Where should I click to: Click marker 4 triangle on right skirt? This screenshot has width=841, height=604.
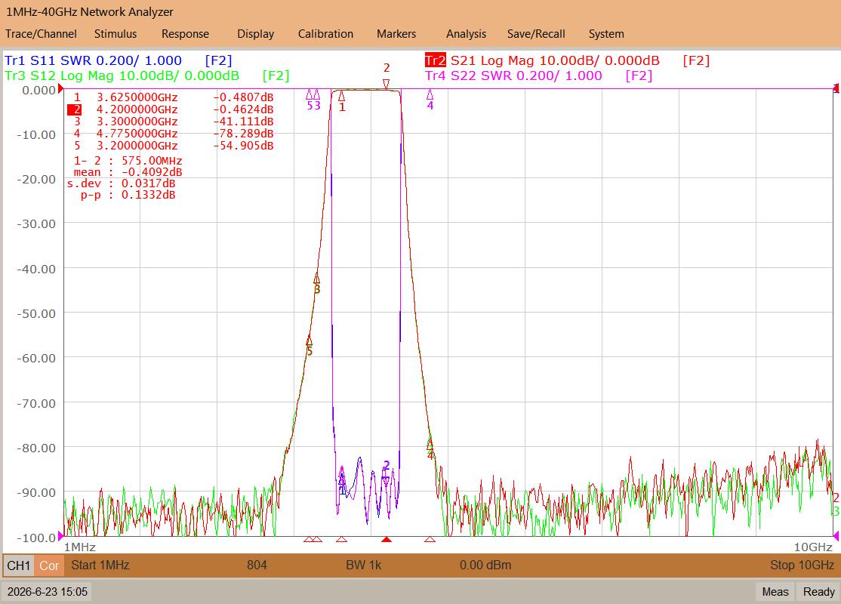(430, 444)
